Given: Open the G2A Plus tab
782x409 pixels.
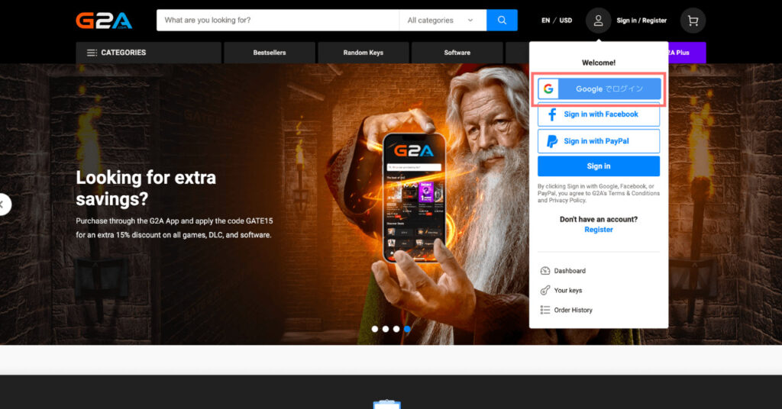Looking at the screenshot, I should (x=687, y=53).
